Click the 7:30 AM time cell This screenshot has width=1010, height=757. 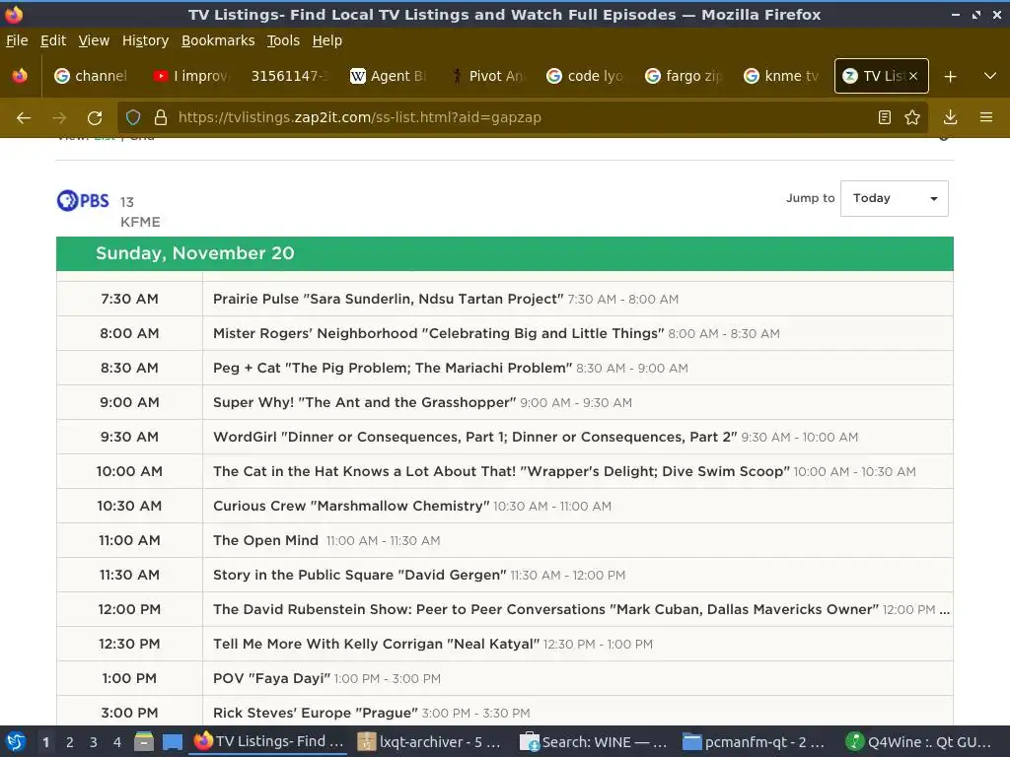click(129, 299)
